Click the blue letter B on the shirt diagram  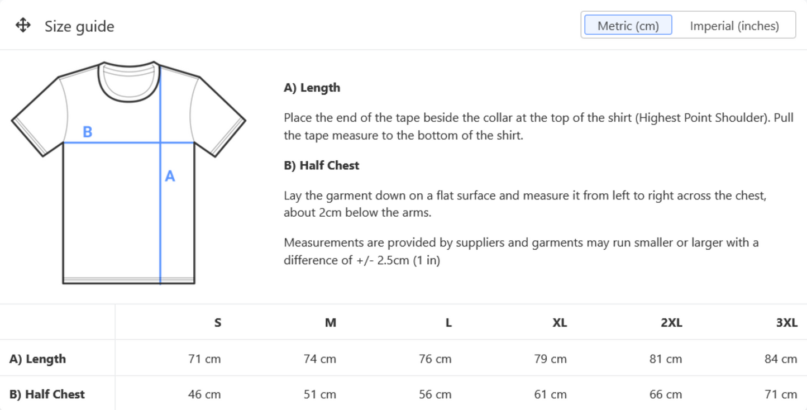point(87,132)
